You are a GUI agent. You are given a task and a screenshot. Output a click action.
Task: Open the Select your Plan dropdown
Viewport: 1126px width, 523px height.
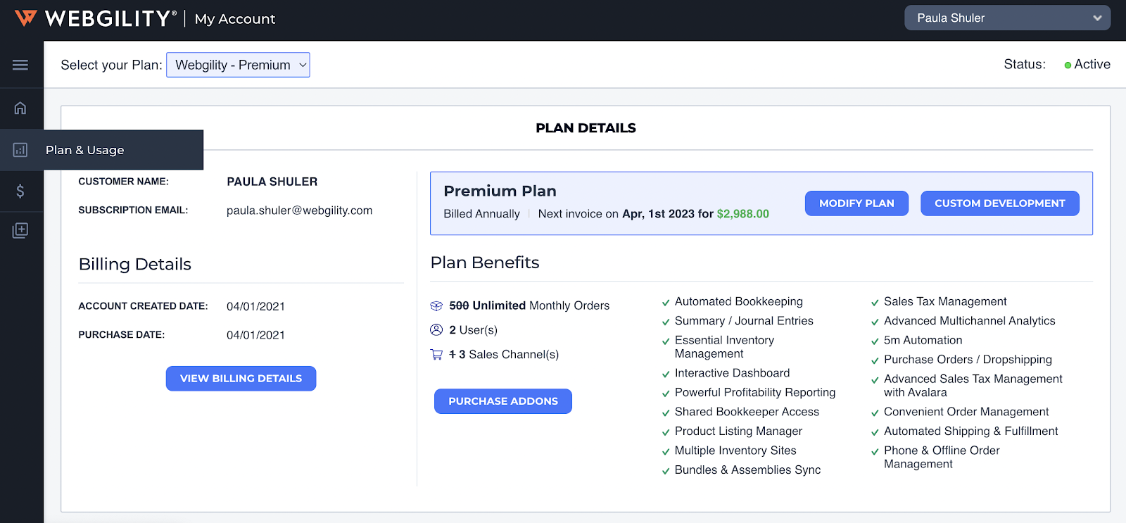238,65
